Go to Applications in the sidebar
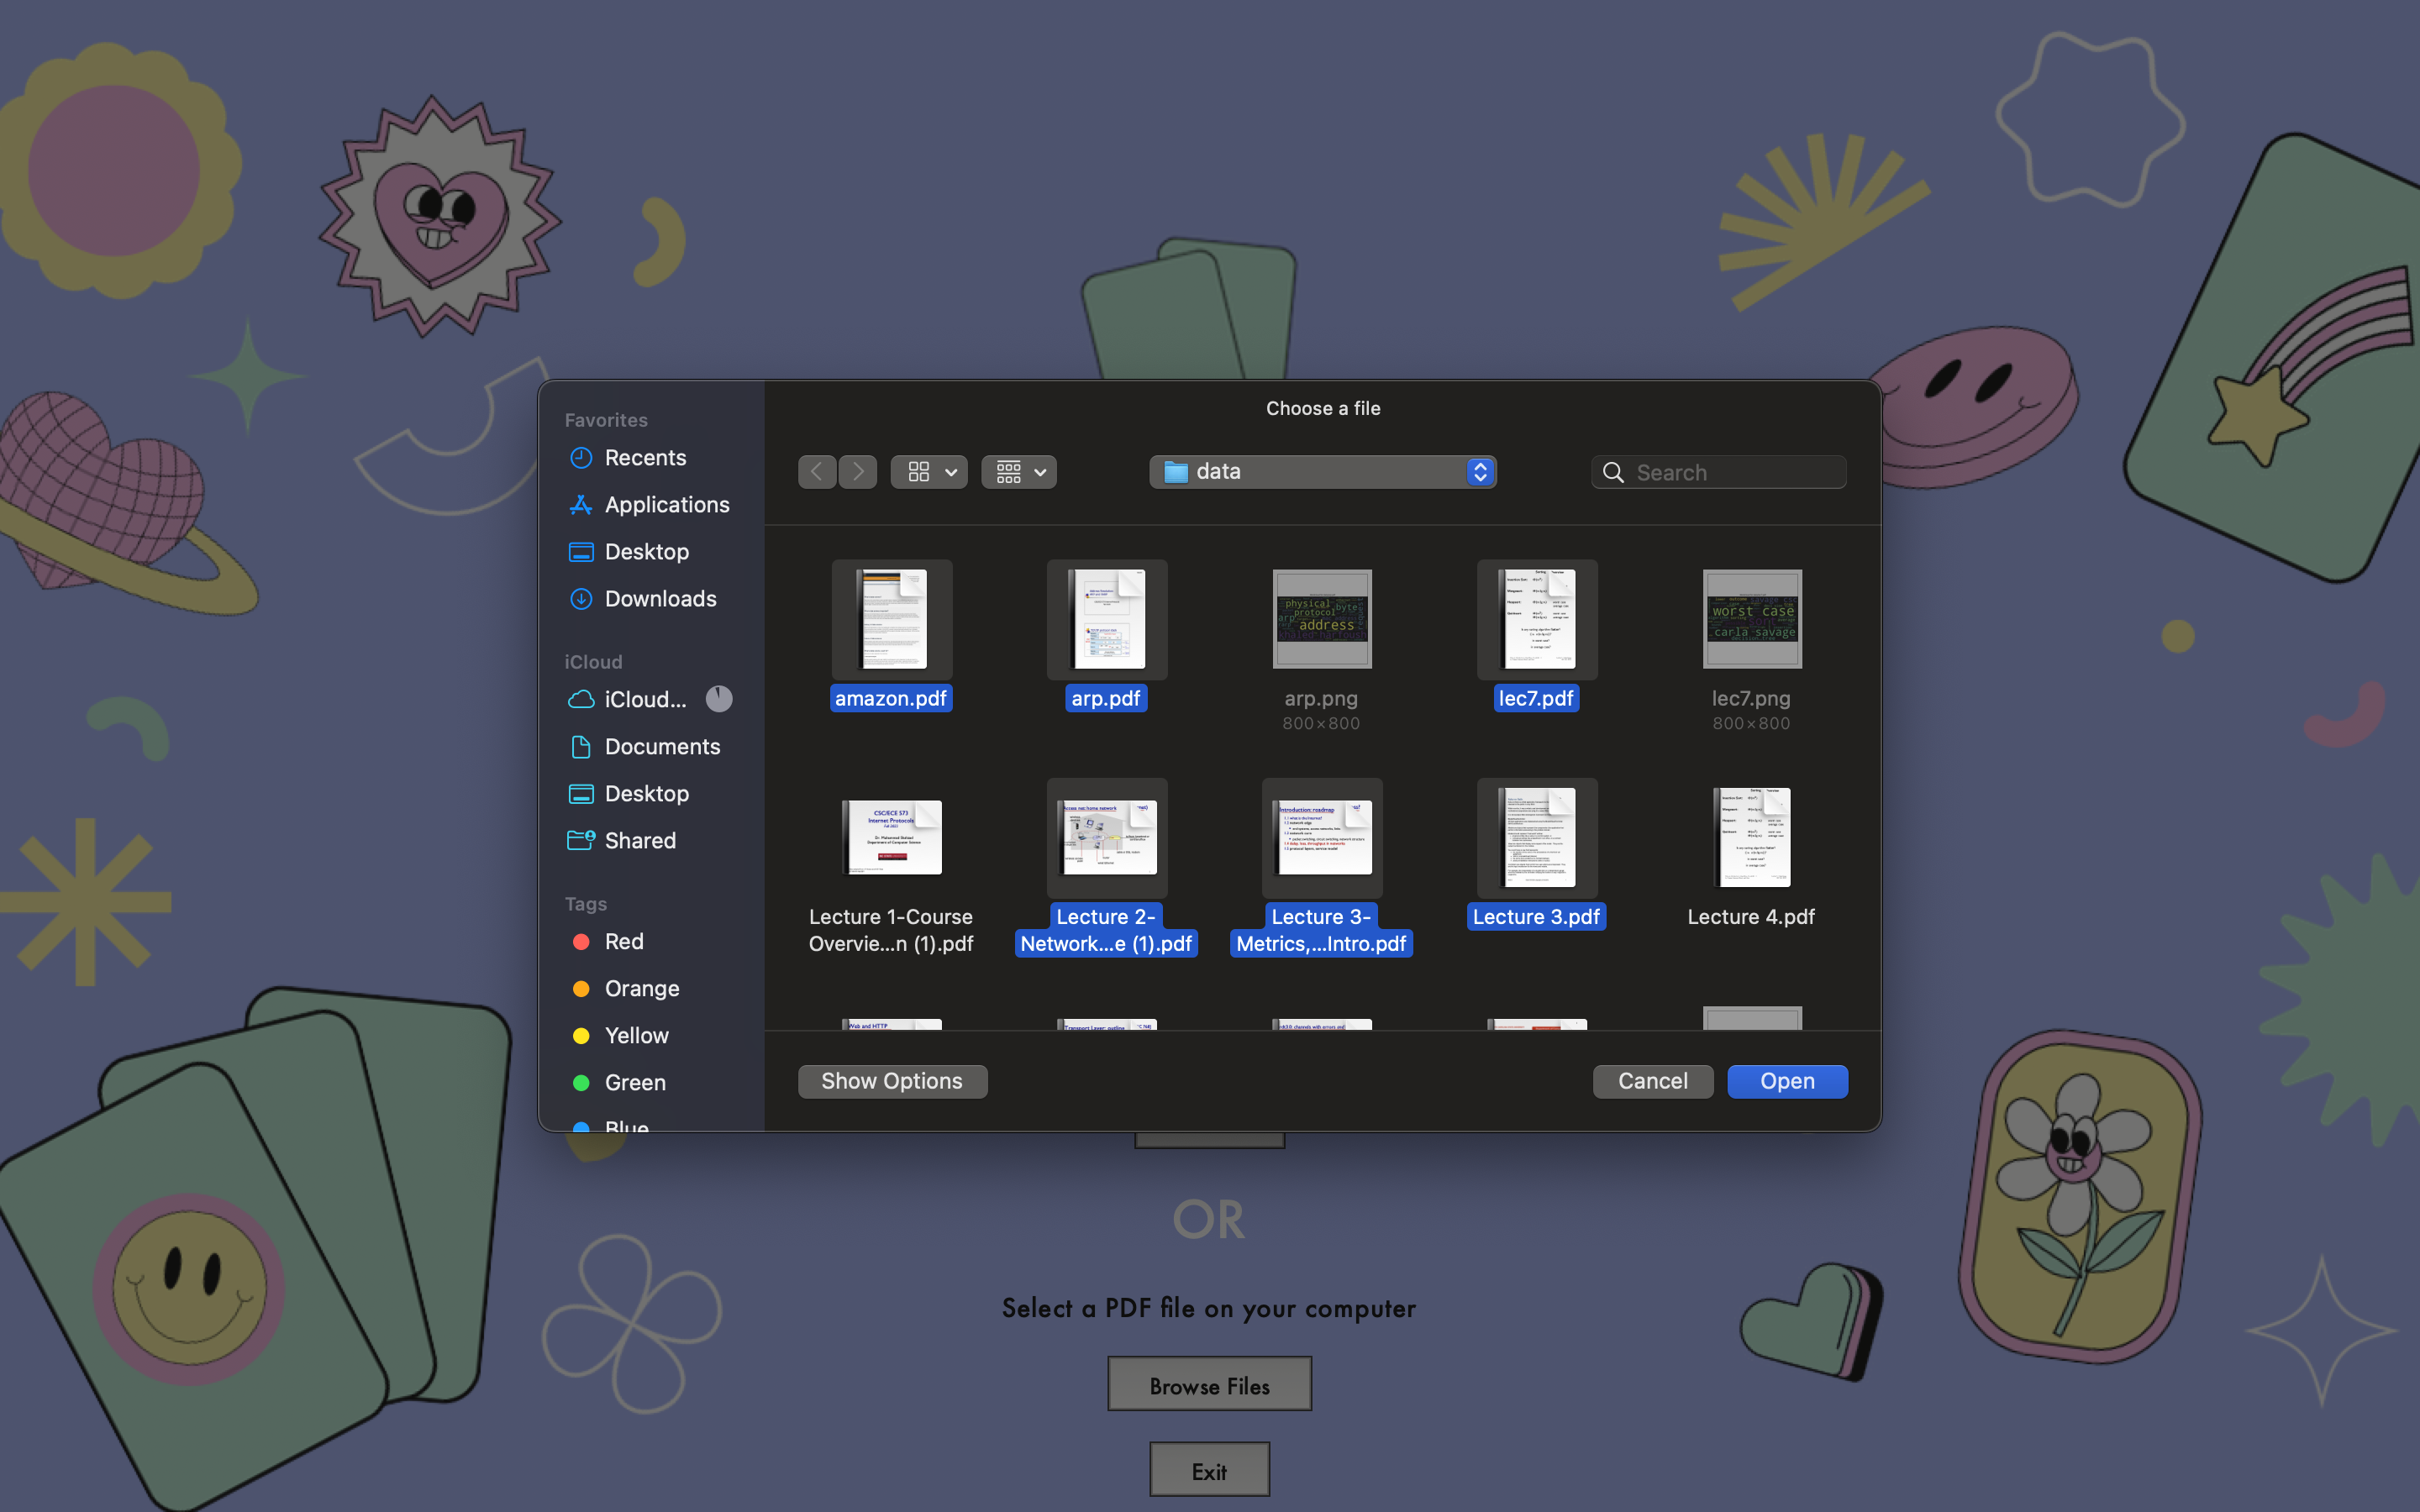 coord(666,505)
